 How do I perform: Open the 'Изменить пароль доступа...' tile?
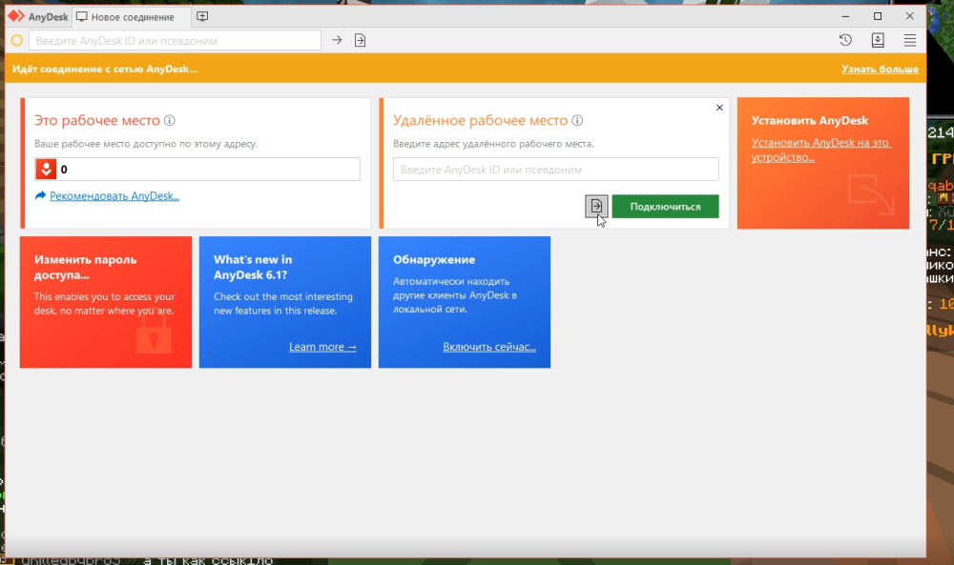point(105,302)
